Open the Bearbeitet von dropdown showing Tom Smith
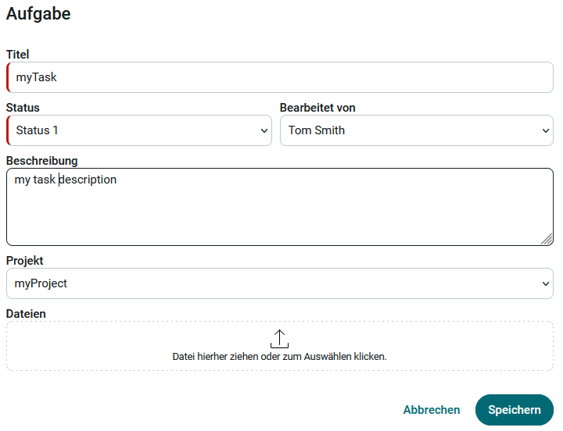 (407, 130)
